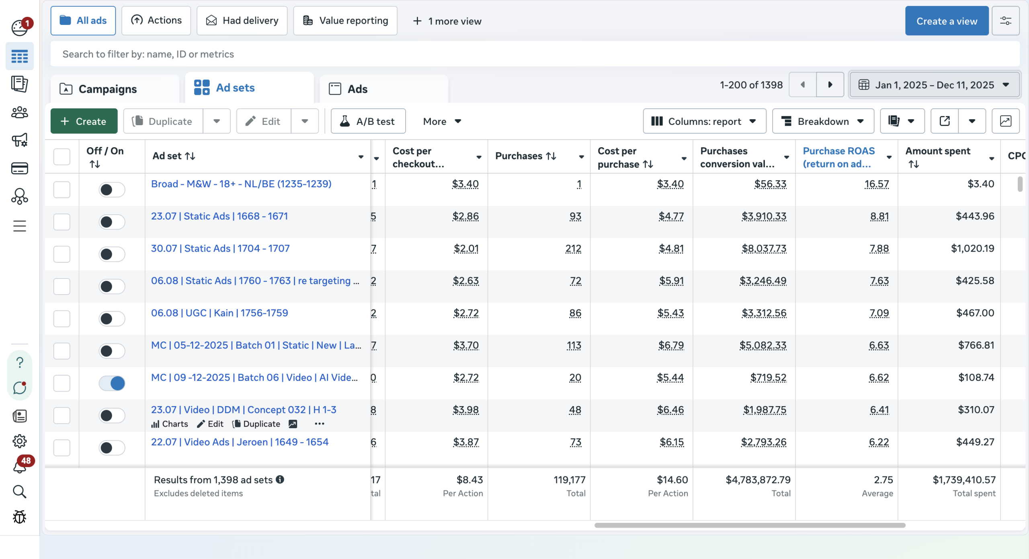Open the date range picker dropdown
Screen dimensions: 1029x559
click(x=934, y=85)
